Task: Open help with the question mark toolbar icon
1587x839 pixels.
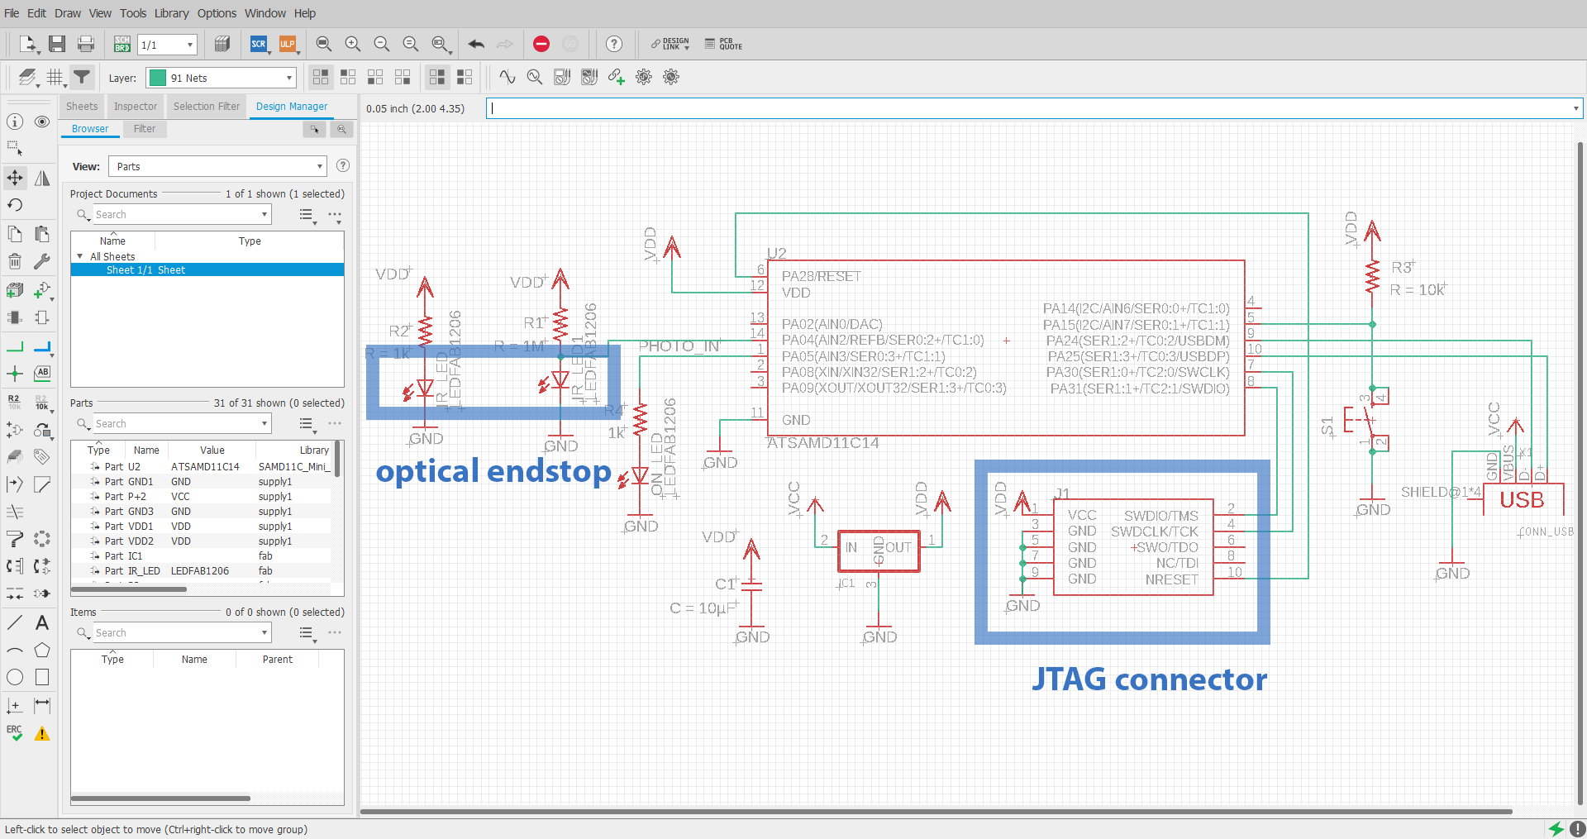Action: click(613, 44)
